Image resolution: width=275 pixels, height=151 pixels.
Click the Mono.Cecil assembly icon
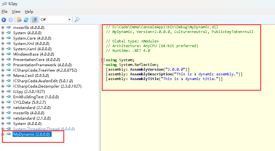(9, 75)
